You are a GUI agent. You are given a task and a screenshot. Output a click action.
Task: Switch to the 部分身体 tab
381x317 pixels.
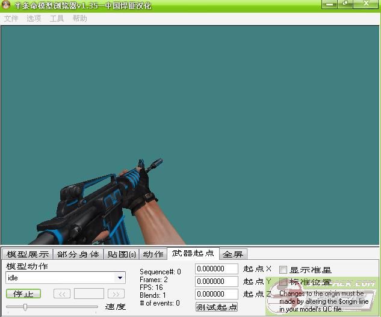tap(78, 254)
